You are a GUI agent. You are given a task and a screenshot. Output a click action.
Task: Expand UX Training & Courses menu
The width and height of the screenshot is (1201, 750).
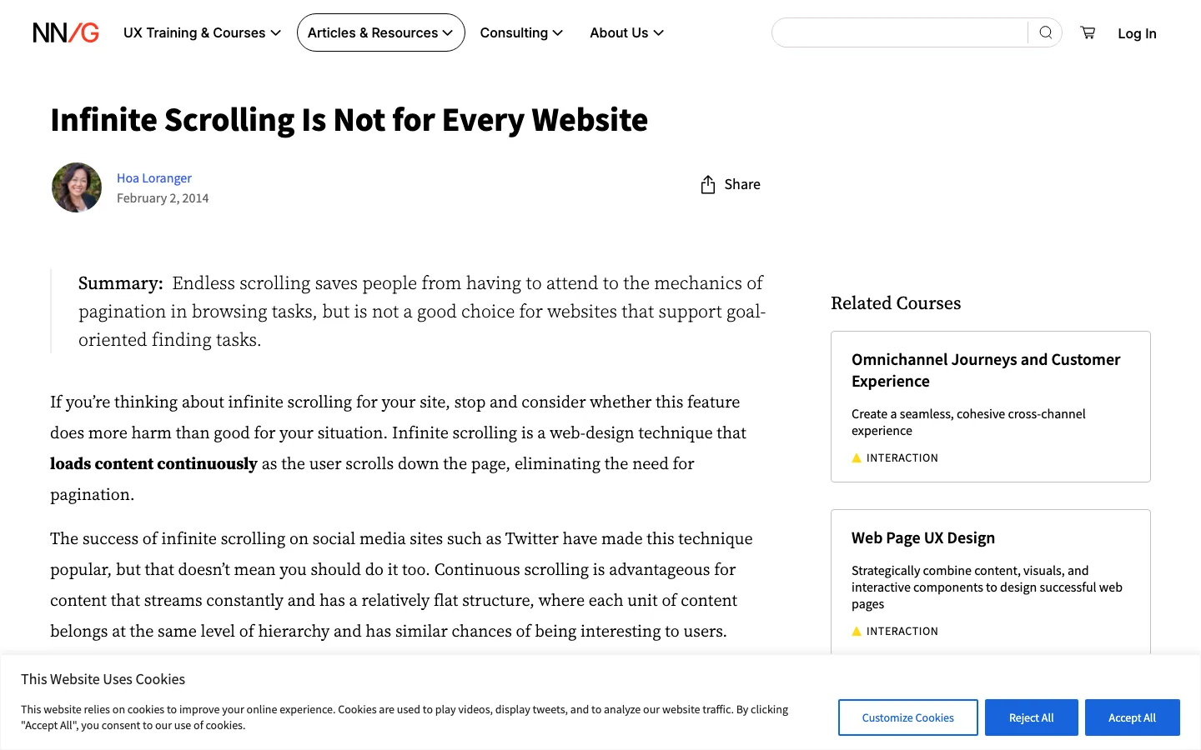202,32
